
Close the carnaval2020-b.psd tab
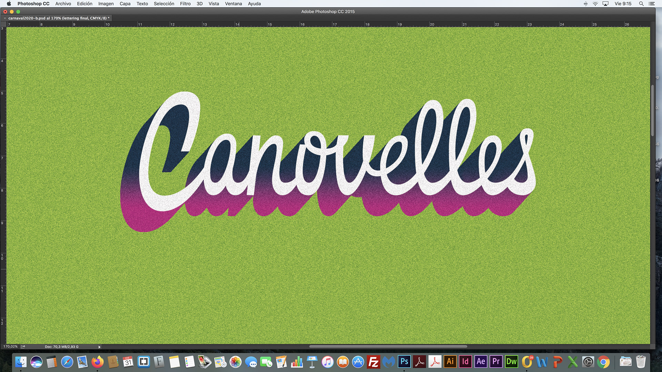coord(5,18)
